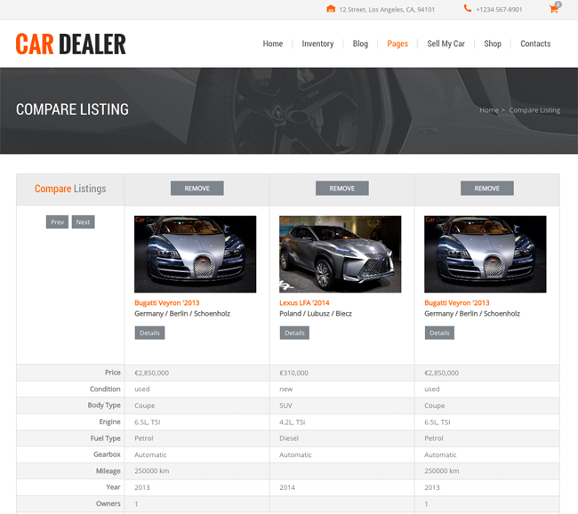This screenshot has height=514, width=578.
Task: Click the Owners row label
Action: pyautogui.click(x=108, y=503)
